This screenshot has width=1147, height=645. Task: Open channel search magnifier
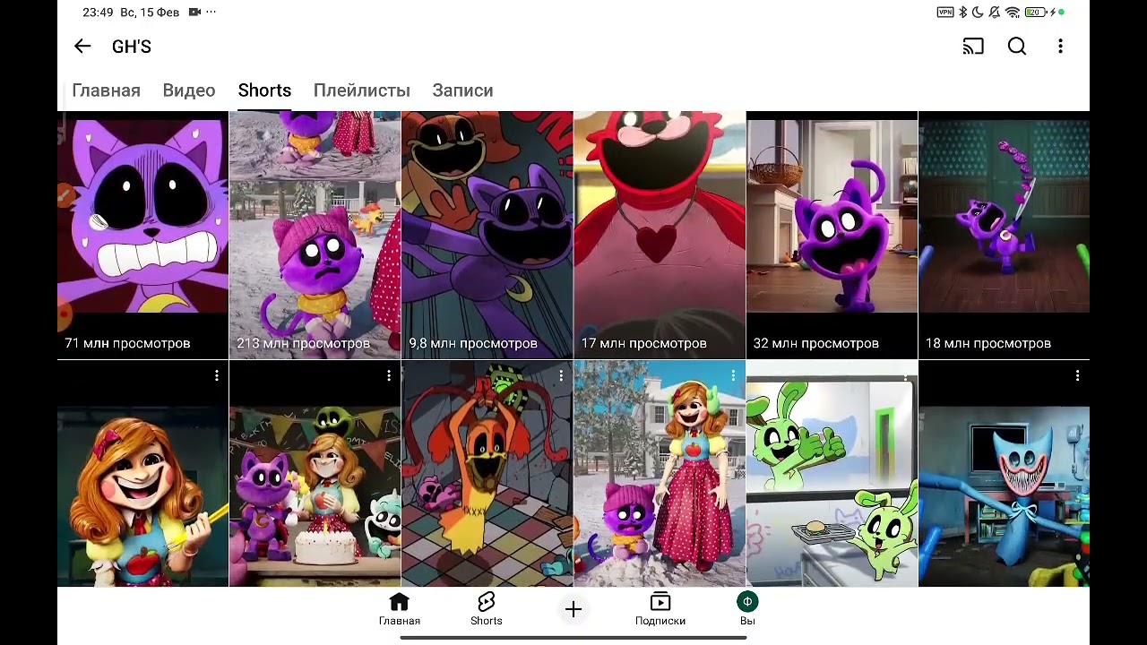point(1017,47)
